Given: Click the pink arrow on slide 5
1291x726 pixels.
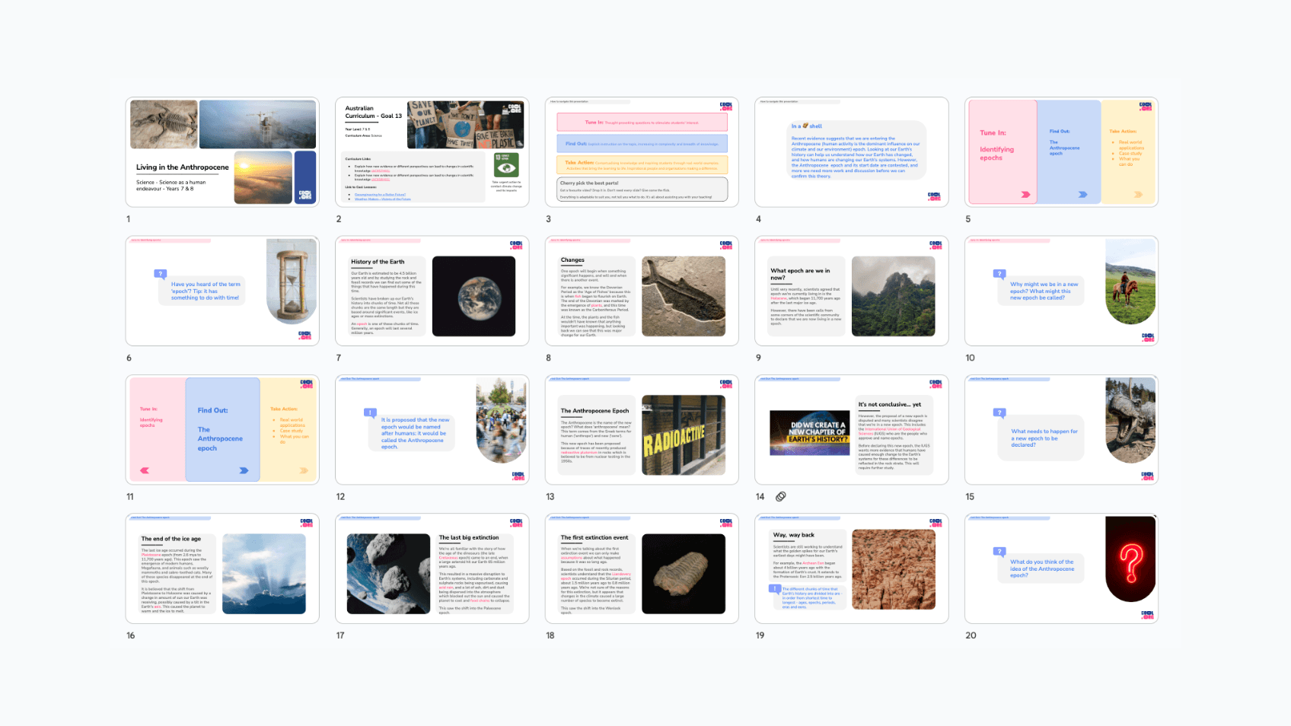Looking at the screenshot, I should tap(1025, 195).
